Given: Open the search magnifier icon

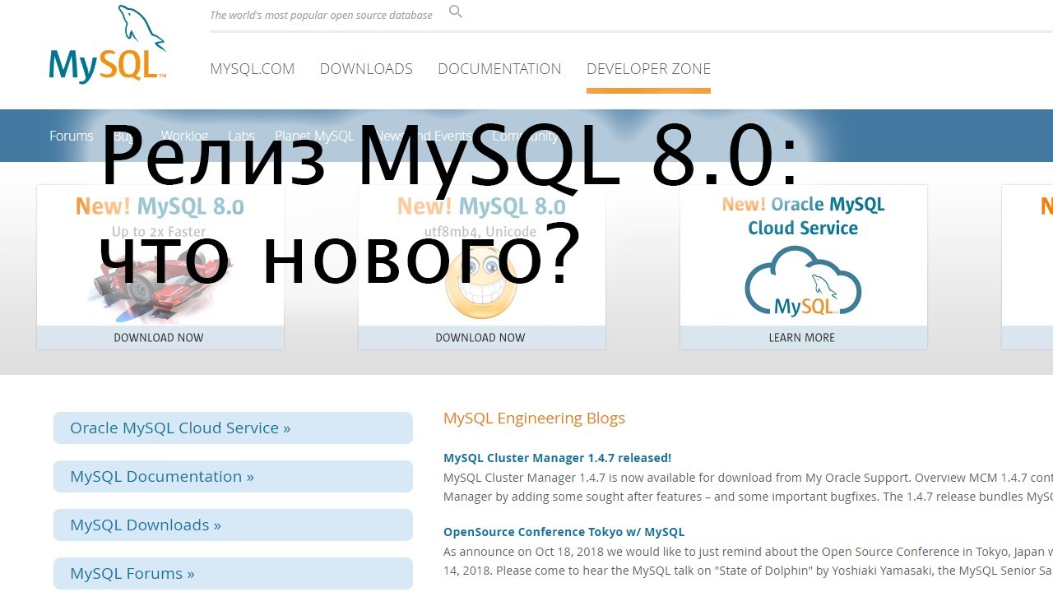Looking at the screenshot, I should 456,12.
